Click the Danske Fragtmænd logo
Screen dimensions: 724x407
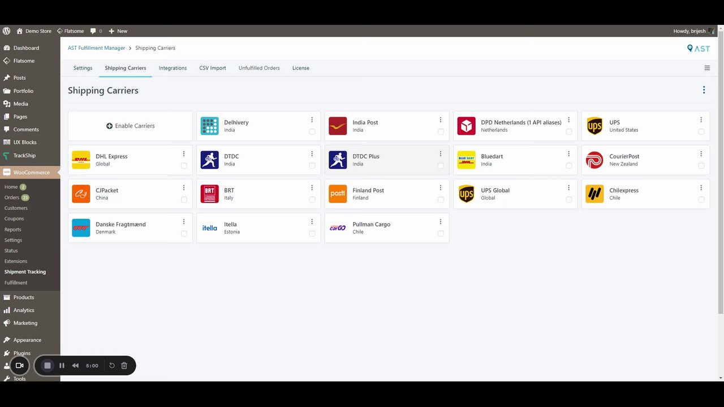point(81,228)
